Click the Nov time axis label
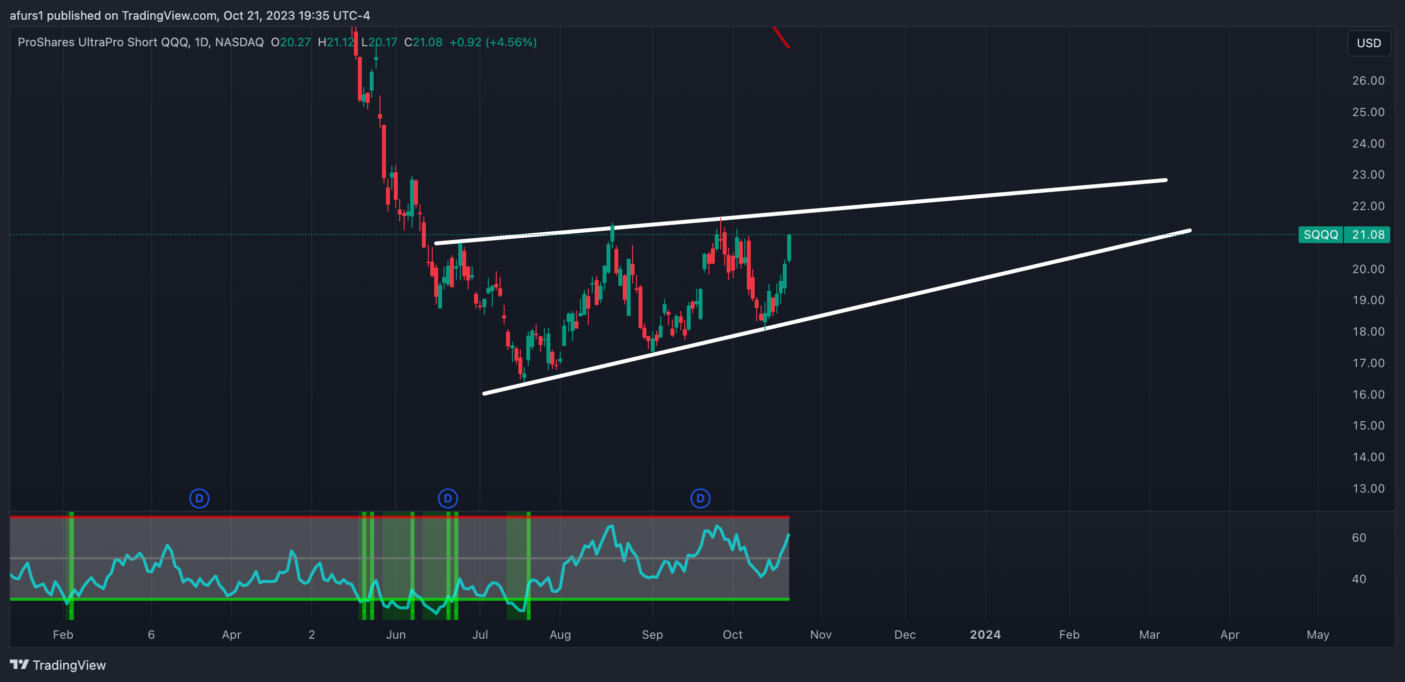 point(820,635)
